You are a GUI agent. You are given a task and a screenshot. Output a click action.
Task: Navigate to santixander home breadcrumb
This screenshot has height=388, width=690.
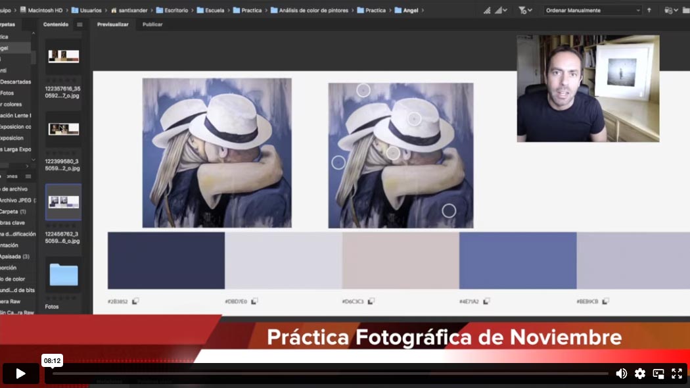[x=129, y=10]
